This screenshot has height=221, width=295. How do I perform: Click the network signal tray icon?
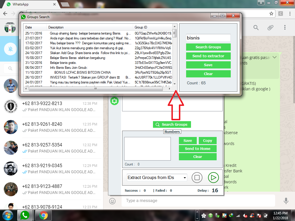(238, 216)
